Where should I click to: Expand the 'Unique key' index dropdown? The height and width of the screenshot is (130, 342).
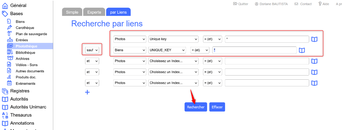(x=173, y=39)
